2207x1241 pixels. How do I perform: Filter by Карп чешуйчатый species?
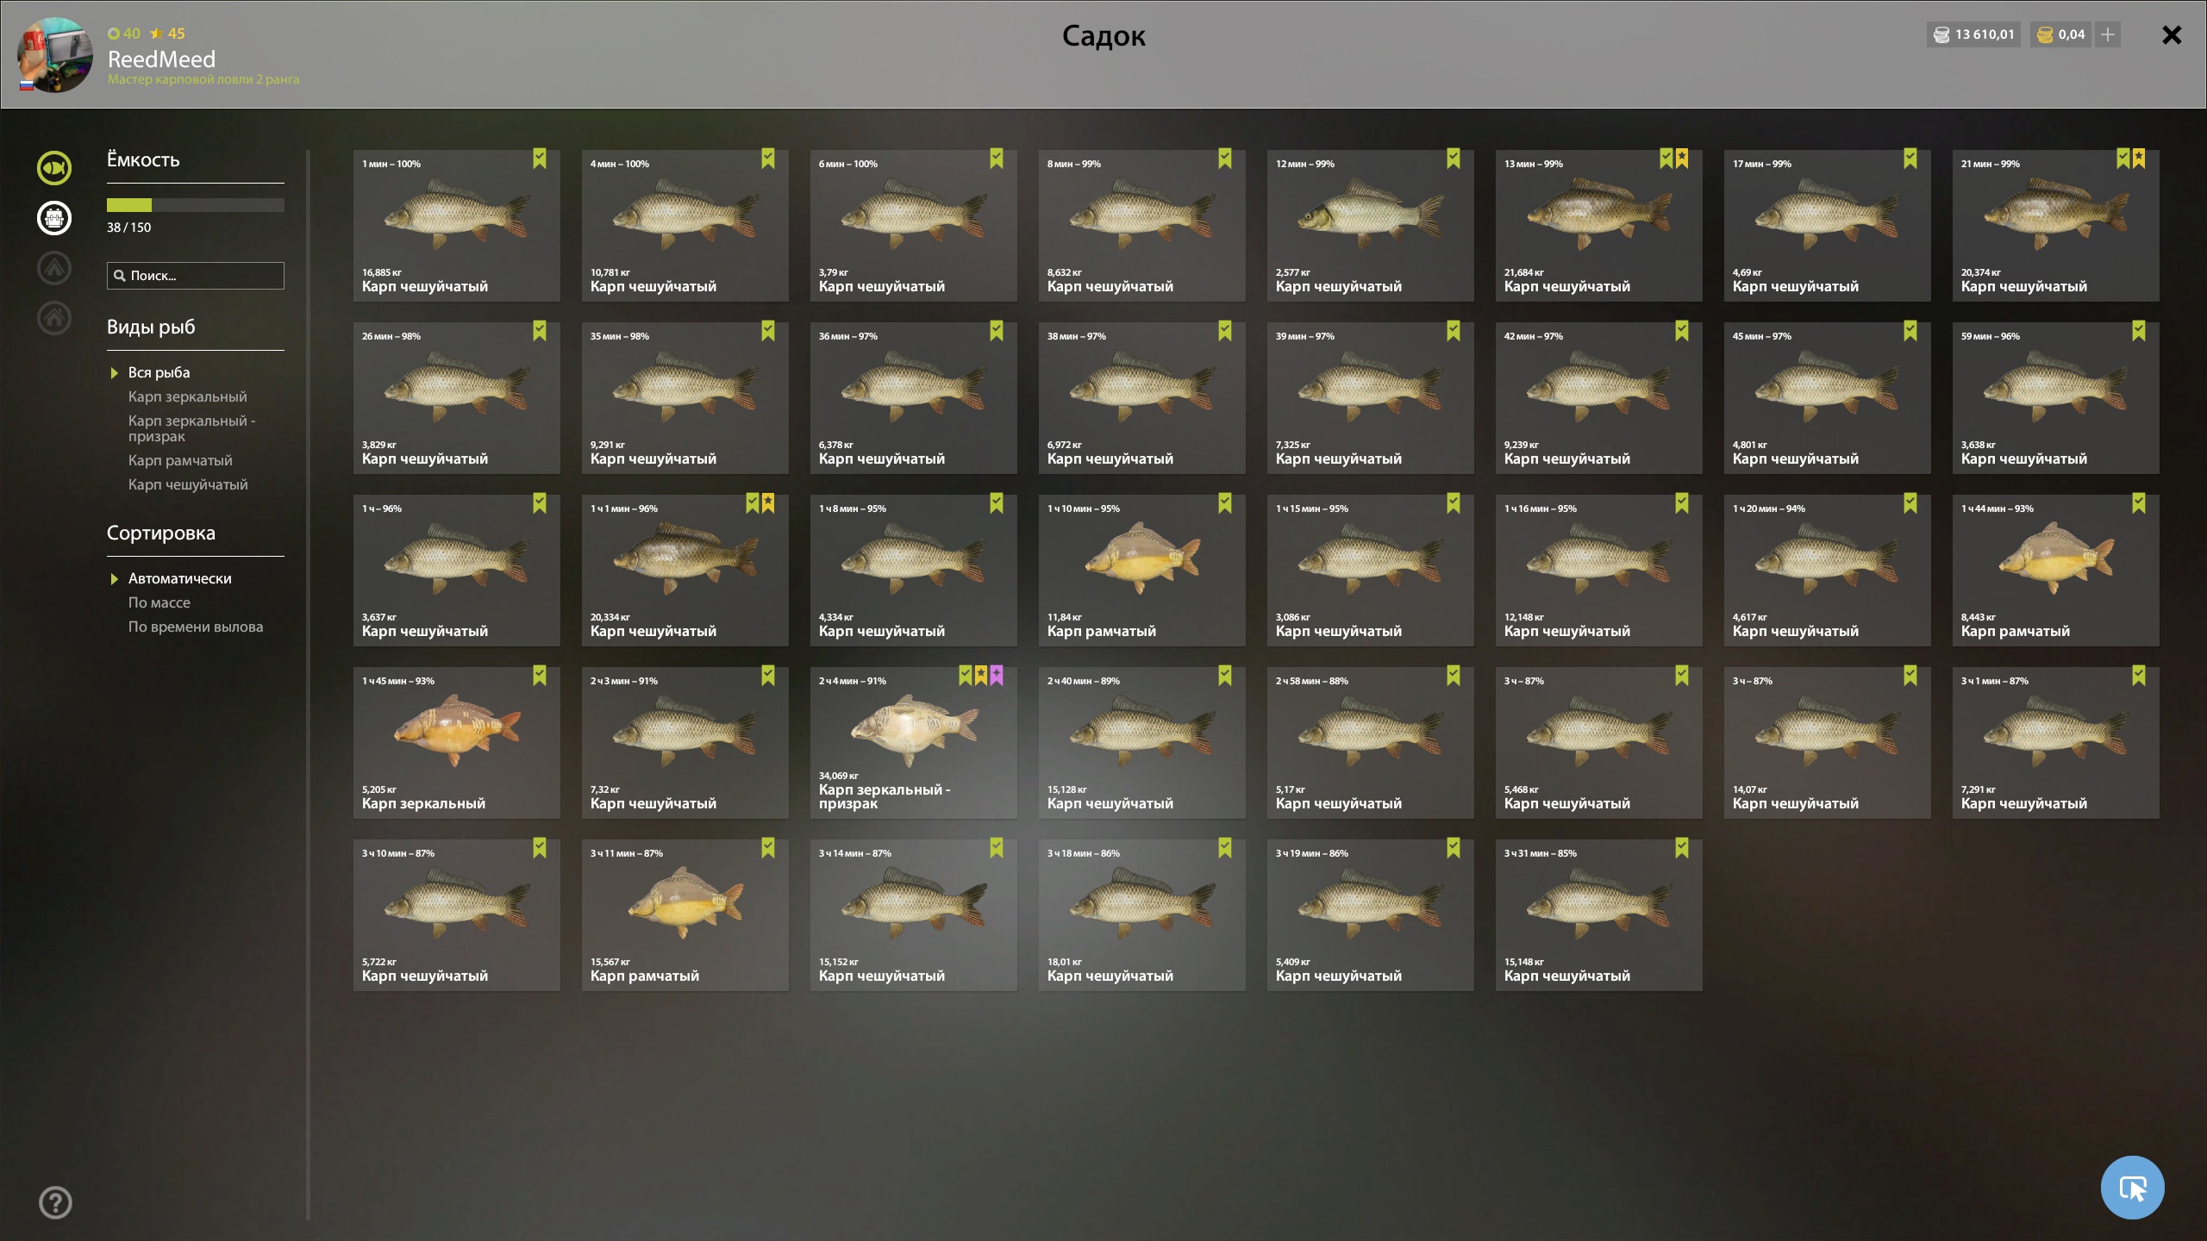[188, 484]
